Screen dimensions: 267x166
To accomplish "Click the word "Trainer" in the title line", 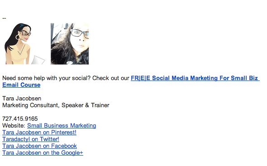I will click(x=100, y=105).
